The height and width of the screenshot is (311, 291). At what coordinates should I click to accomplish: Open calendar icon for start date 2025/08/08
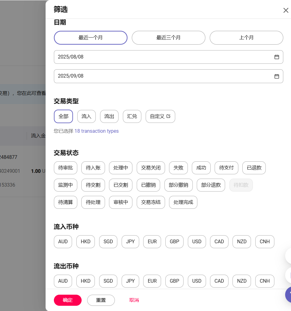coord(277,57)
